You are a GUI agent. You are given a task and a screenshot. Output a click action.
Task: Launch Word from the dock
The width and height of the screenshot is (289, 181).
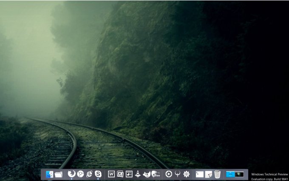111,174
